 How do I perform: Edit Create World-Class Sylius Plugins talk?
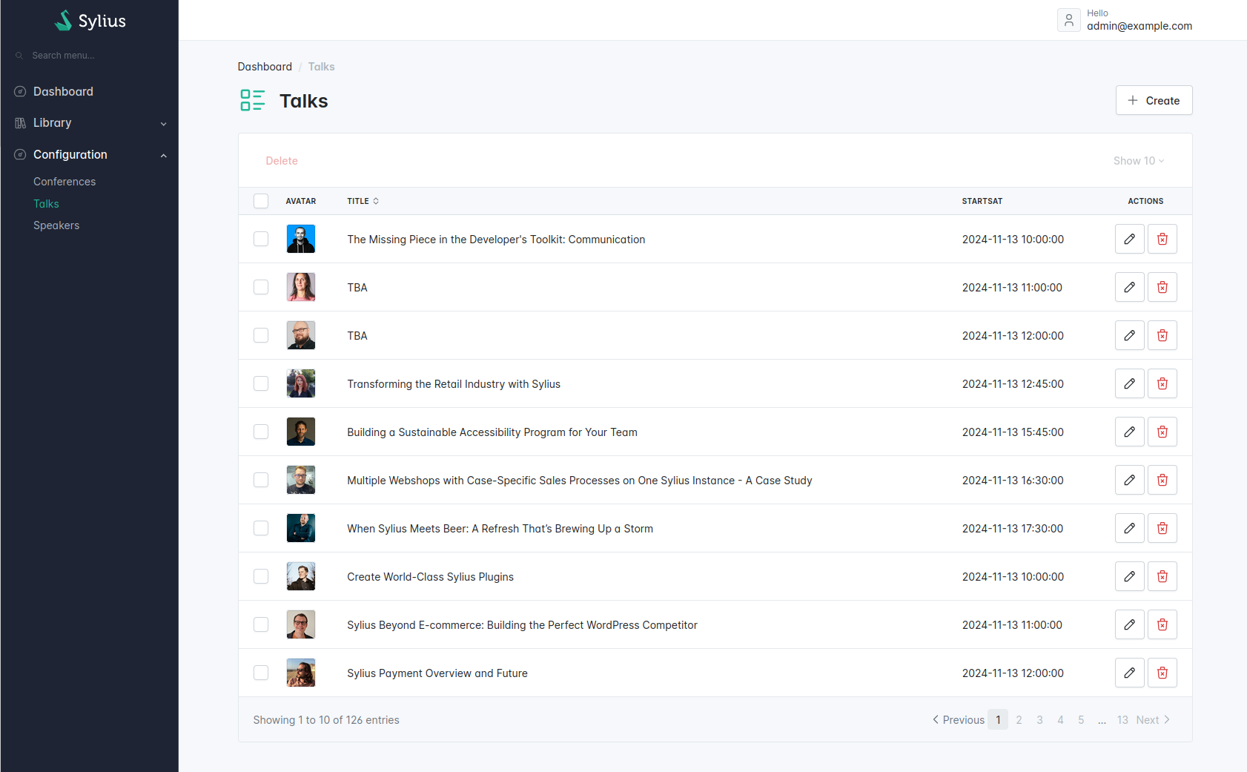[x=1129, y=576]
